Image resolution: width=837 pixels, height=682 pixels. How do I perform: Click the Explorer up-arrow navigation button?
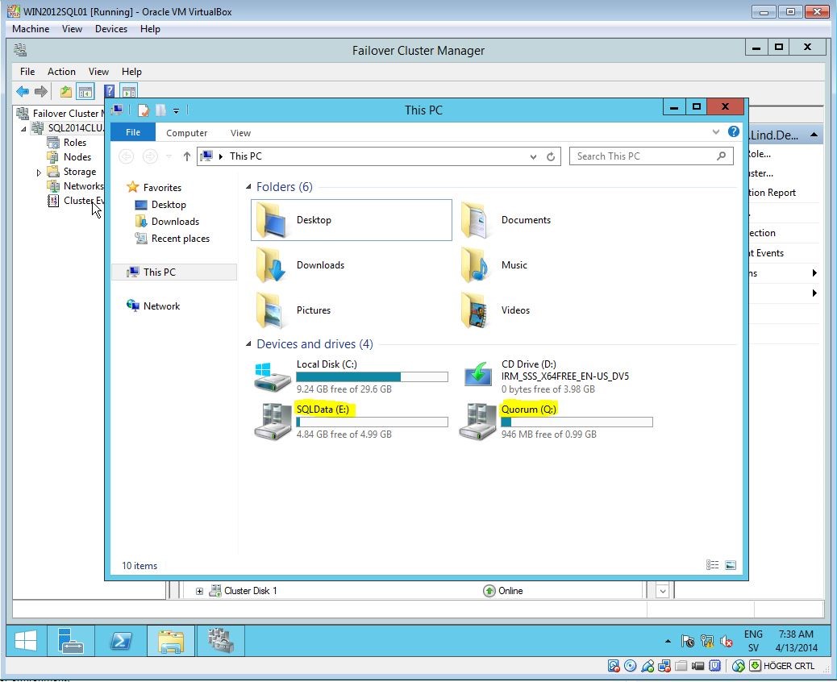click(186, 156)
